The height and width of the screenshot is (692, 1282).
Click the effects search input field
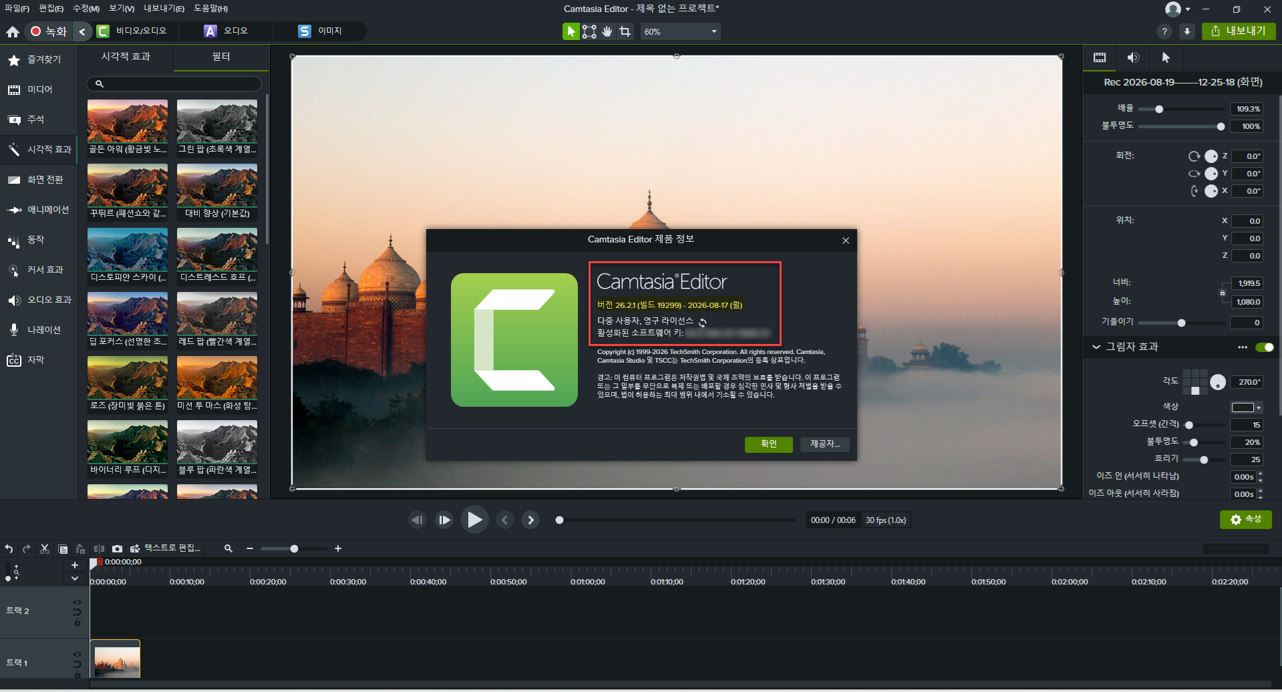(x=174, y=83)
